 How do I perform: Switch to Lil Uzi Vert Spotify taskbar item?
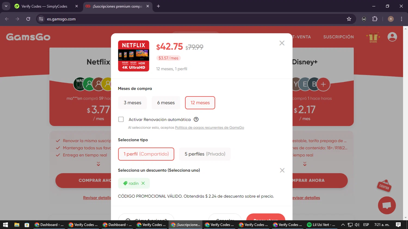[321, 225]
